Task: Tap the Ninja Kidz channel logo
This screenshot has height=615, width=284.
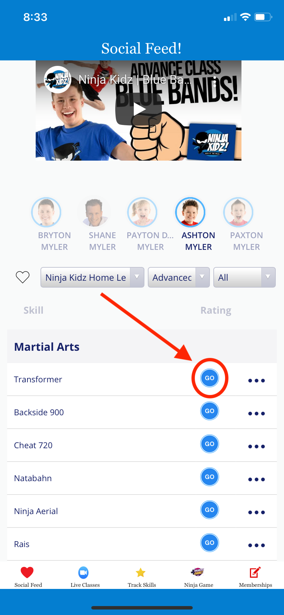Action: (58, 80)
